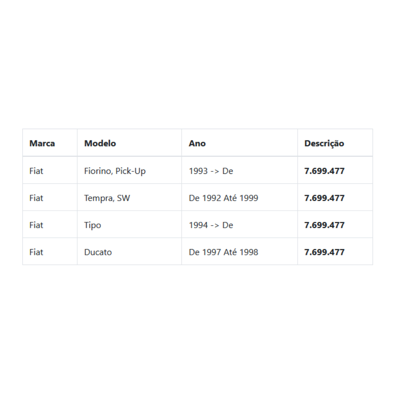Select the Tempra, SW model cell
The height and width of the screenshot is (395, 395).
pos(129,197)
